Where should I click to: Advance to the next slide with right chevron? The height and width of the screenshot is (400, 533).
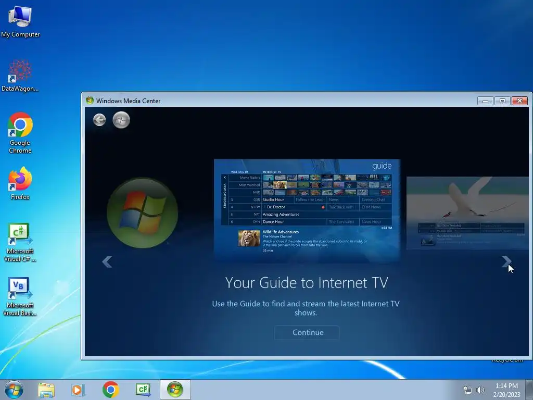[x=506, y=261]
